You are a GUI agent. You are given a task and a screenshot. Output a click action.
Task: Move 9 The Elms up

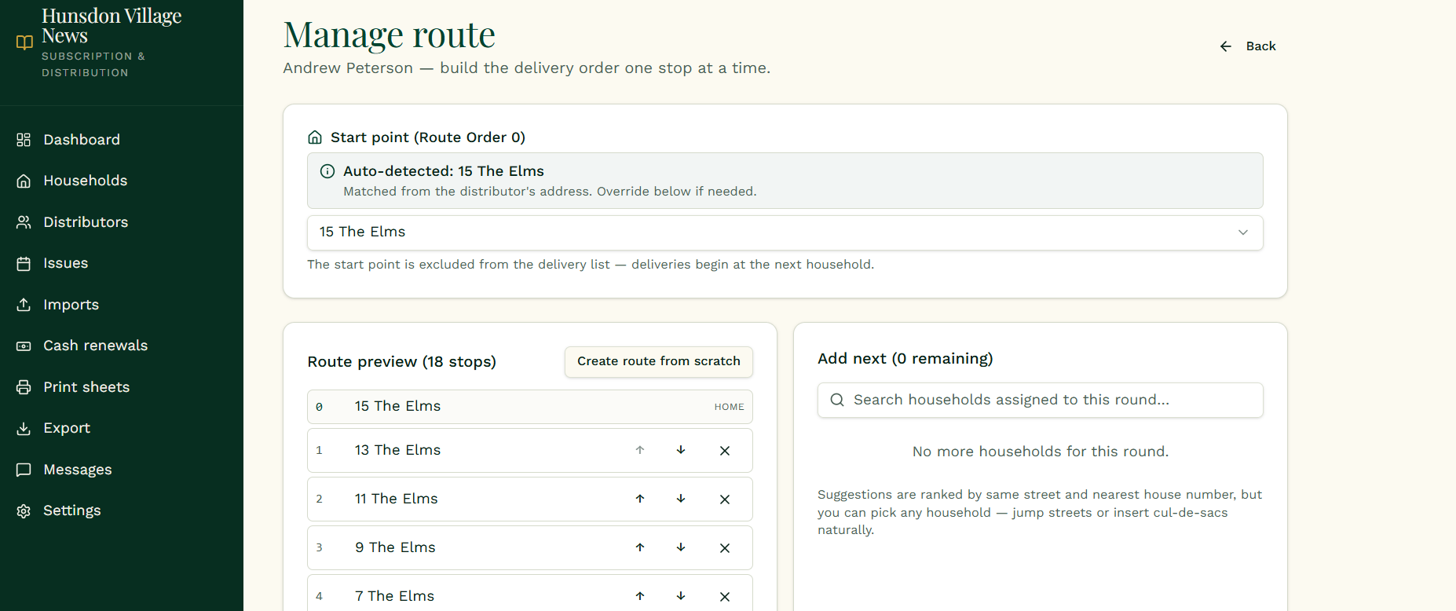(x=640, y=547)
